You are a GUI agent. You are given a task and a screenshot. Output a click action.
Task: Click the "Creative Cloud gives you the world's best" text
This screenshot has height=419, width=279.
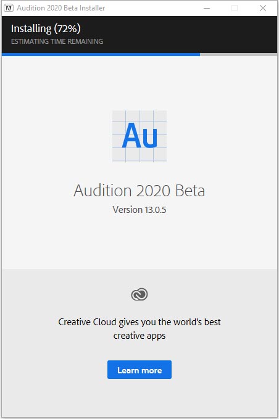tap(139, 322)
